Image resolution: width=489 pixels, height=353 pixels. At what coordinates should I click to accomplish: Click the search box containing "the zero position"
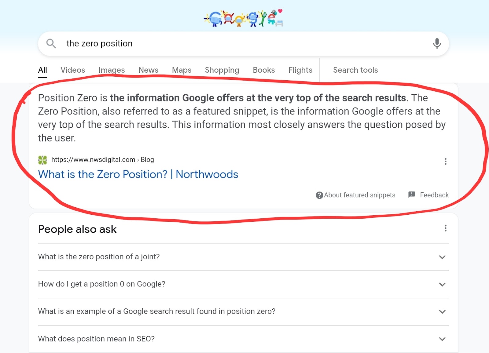coord(244,44)
